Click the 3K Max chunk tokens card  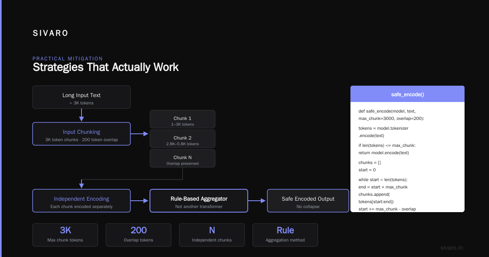pyautogui.click(x=65, y=235)
